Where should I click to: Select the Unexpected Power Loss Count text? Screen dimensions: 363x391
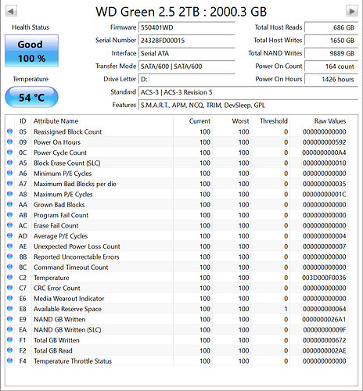(x=77, y=246)
